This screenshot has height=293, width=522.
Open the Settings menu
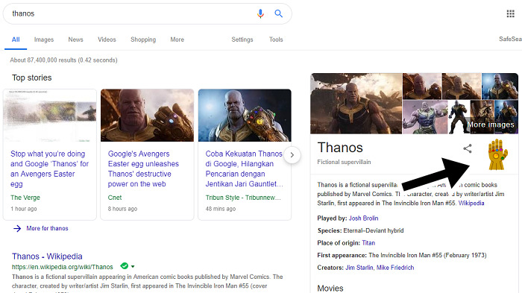tap(242, 40)
